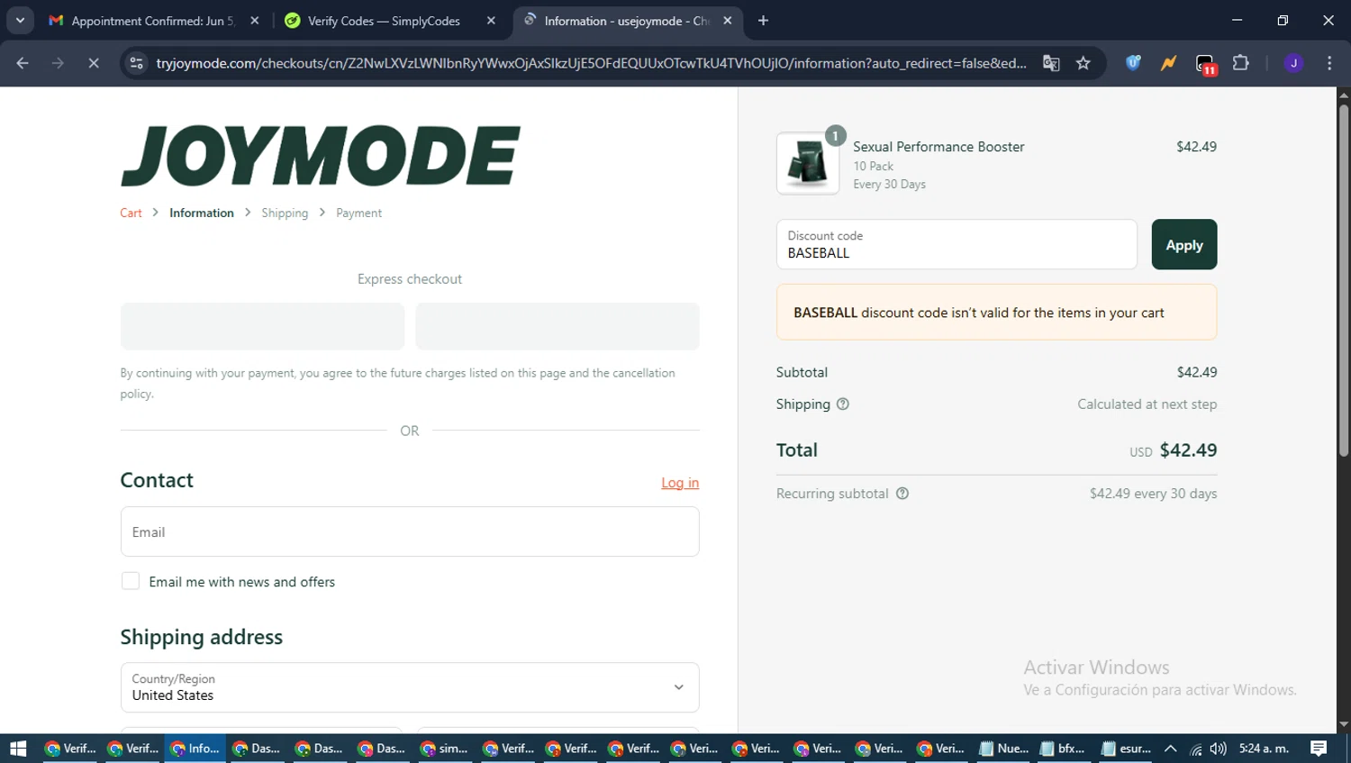Click the Log in link
The height and width of the screenshot is (763, 1351).
coord(680,483)
